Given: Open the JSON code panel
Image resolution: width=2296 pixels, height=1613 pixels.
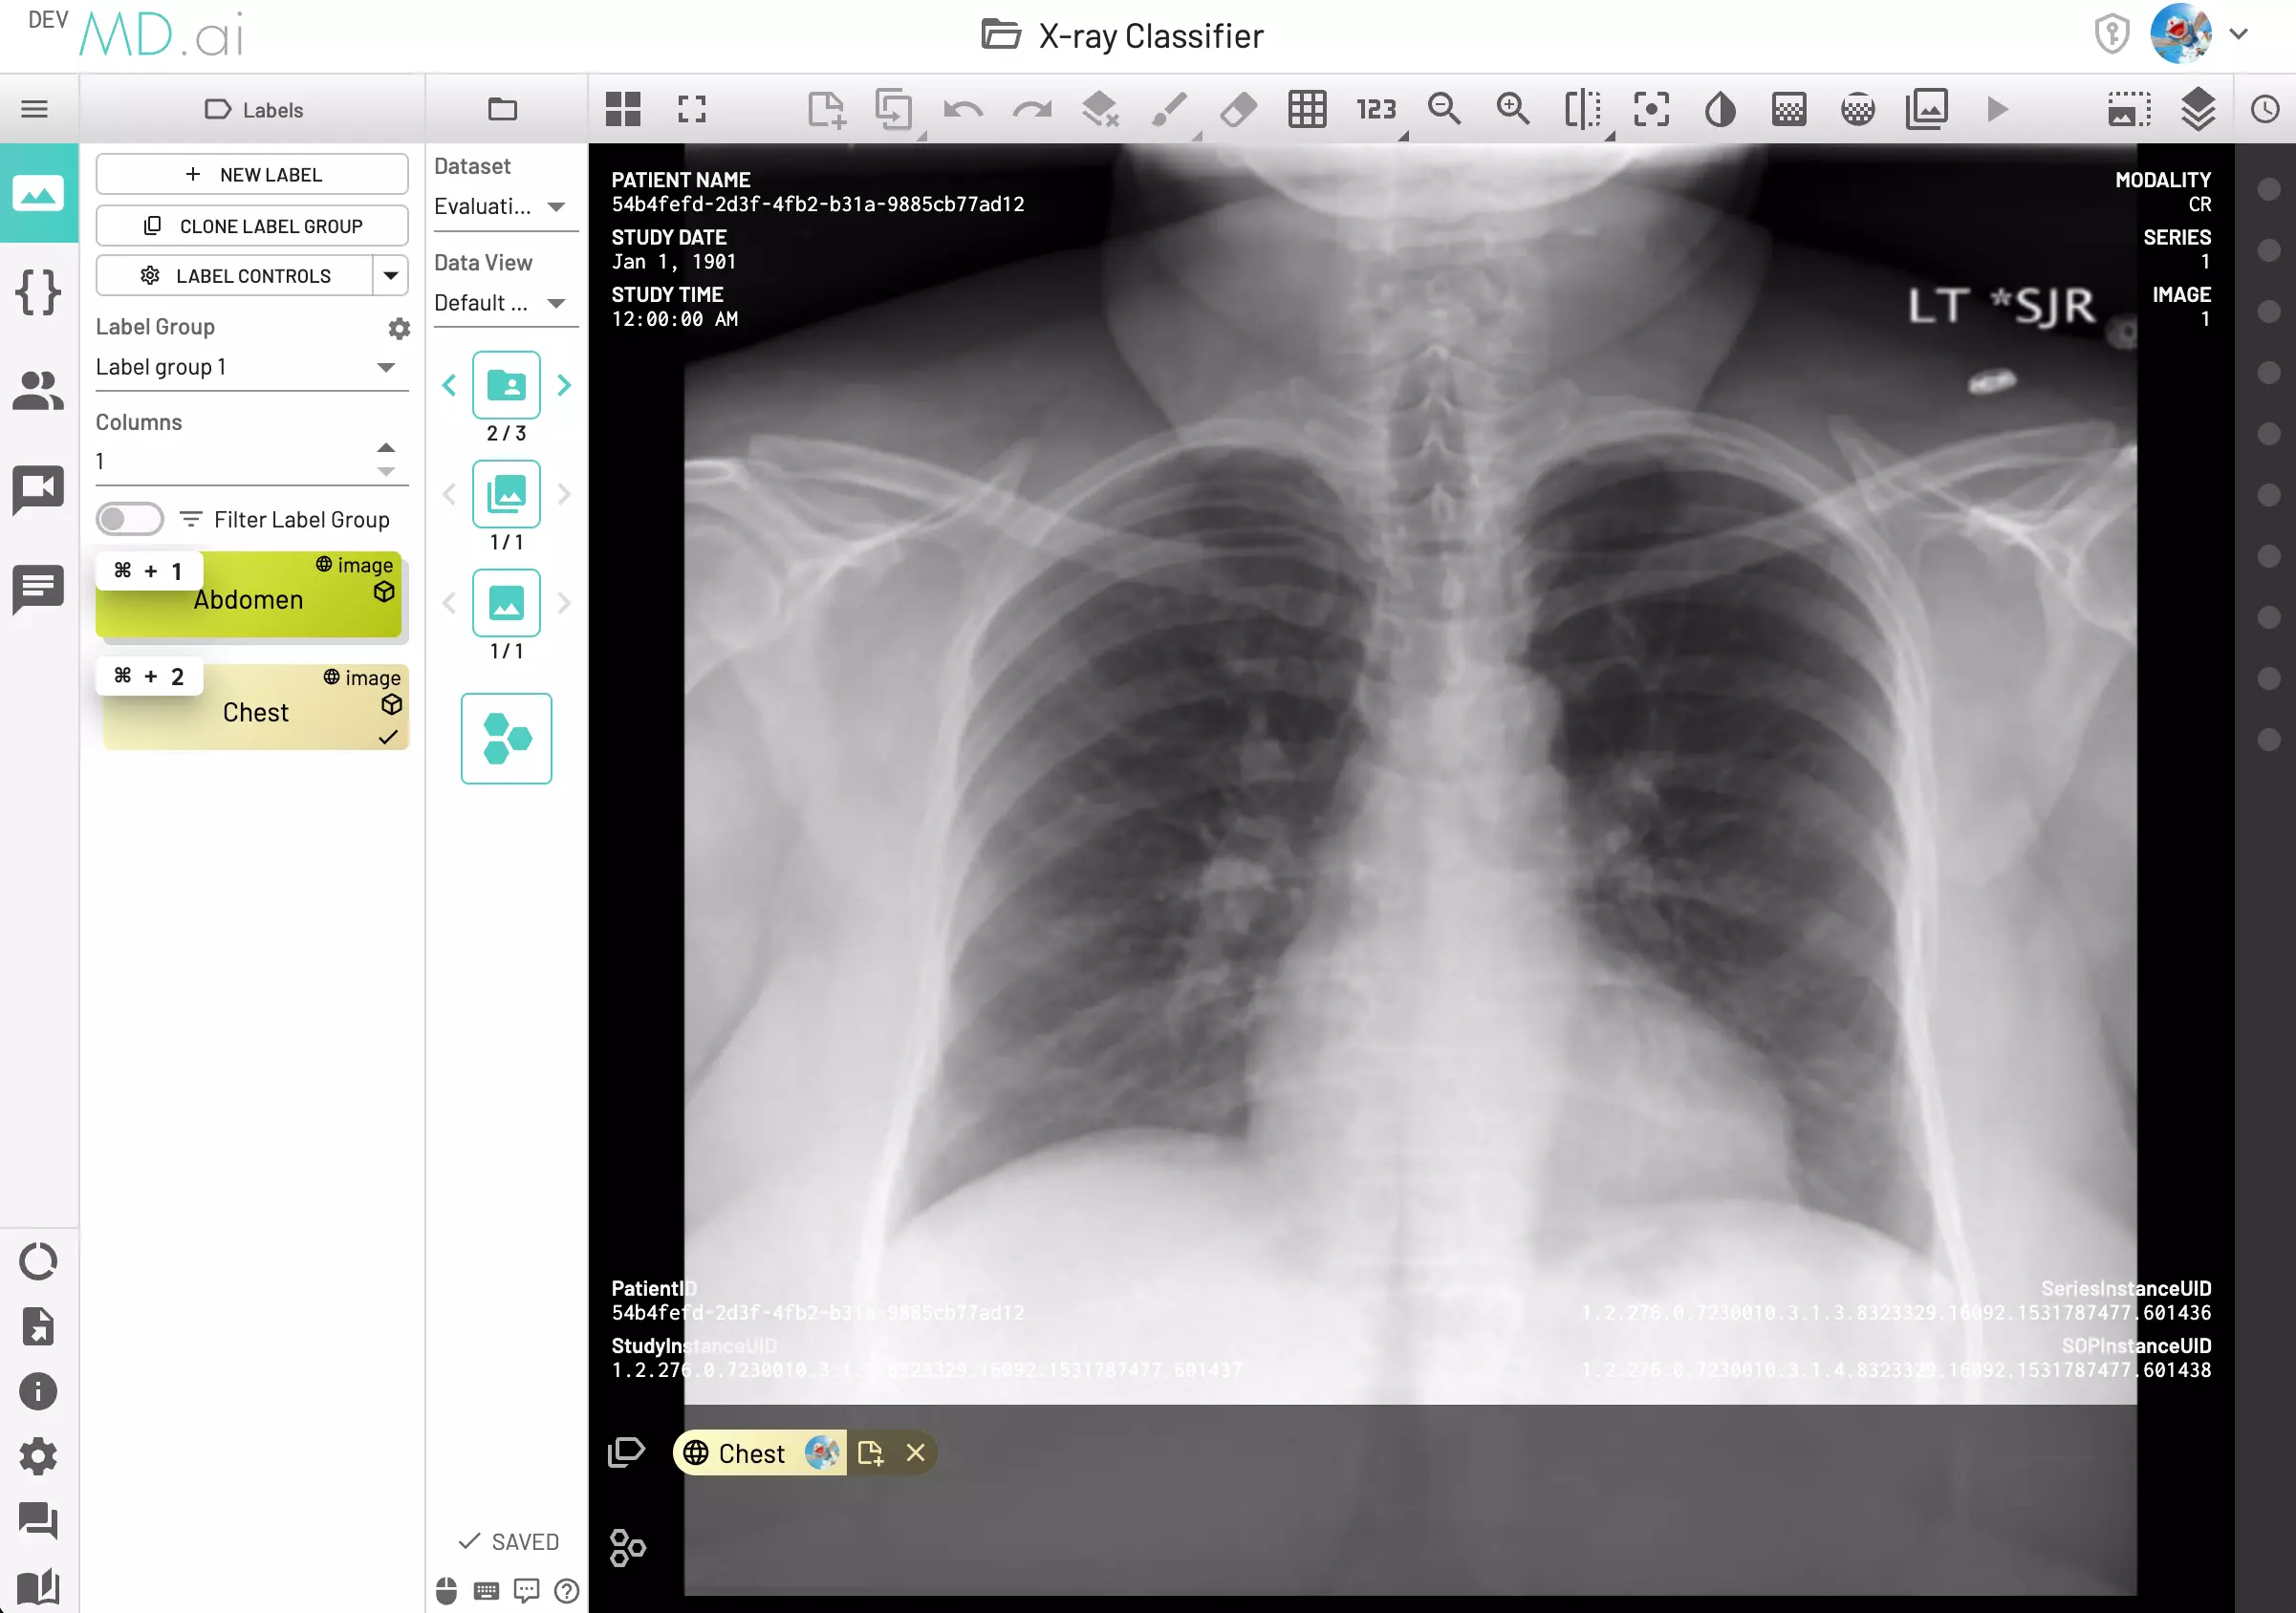Looking at the screenshot, I should (39, 292).
